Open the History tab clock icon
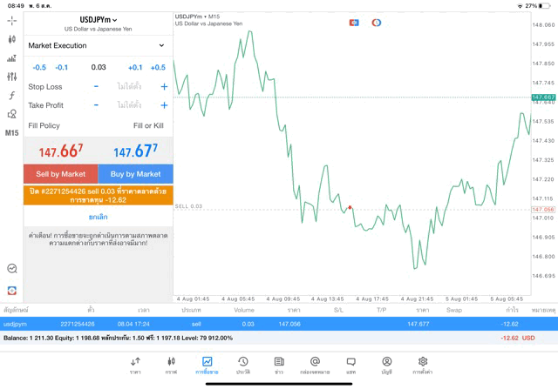 click(x=242, y=365)
